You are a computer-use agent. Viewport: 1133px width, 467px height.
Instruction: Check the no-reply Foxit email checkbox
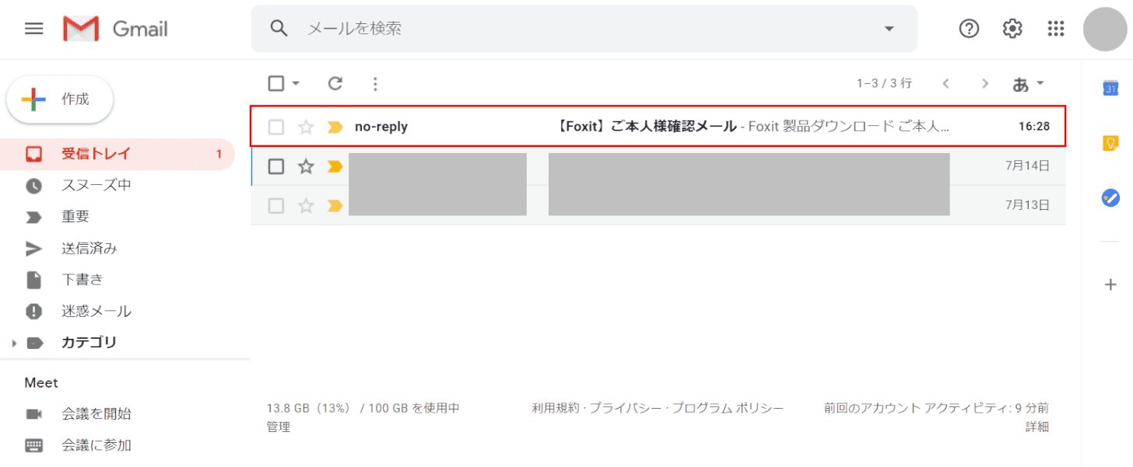276,127
